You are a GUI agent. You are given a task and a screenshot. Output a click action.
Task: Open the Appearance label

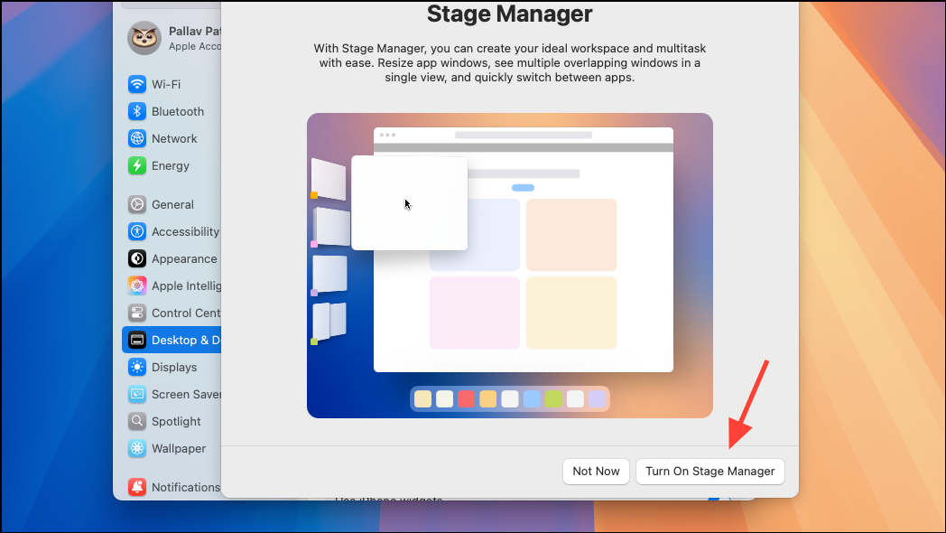184,259
